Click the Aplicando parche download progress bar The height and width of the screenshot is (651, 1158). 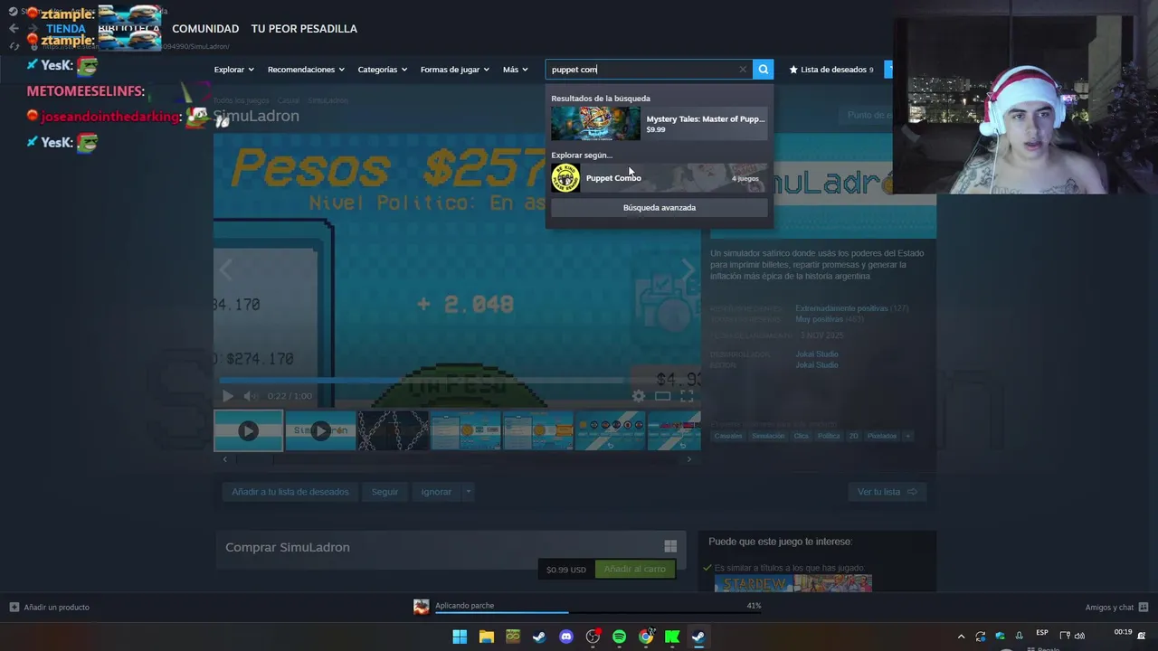[598, 614]
